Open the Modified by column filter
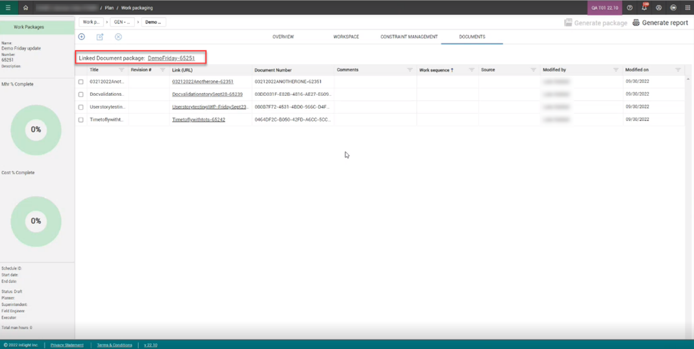This screenshot has width=694, height=349. tap(615, 70)
